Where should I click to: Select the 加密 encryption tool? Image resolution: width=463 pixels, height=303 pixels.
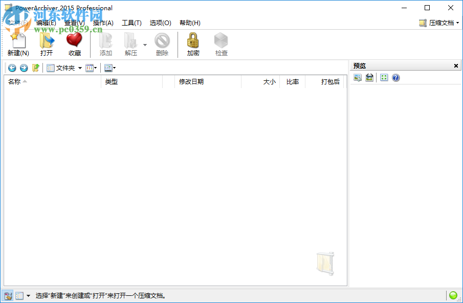point(193,44)
